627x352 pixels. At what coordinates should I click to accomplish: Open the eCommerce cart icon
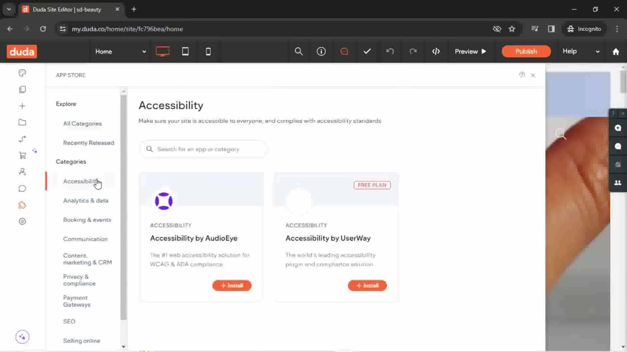click(x=22, y=155)
